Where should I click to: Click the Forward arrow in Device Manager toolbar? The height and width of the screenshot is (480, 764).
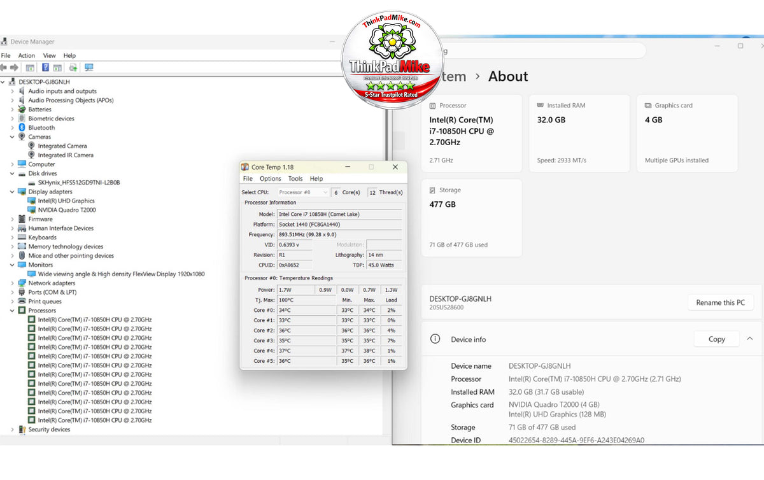click(x=14, y=67)
